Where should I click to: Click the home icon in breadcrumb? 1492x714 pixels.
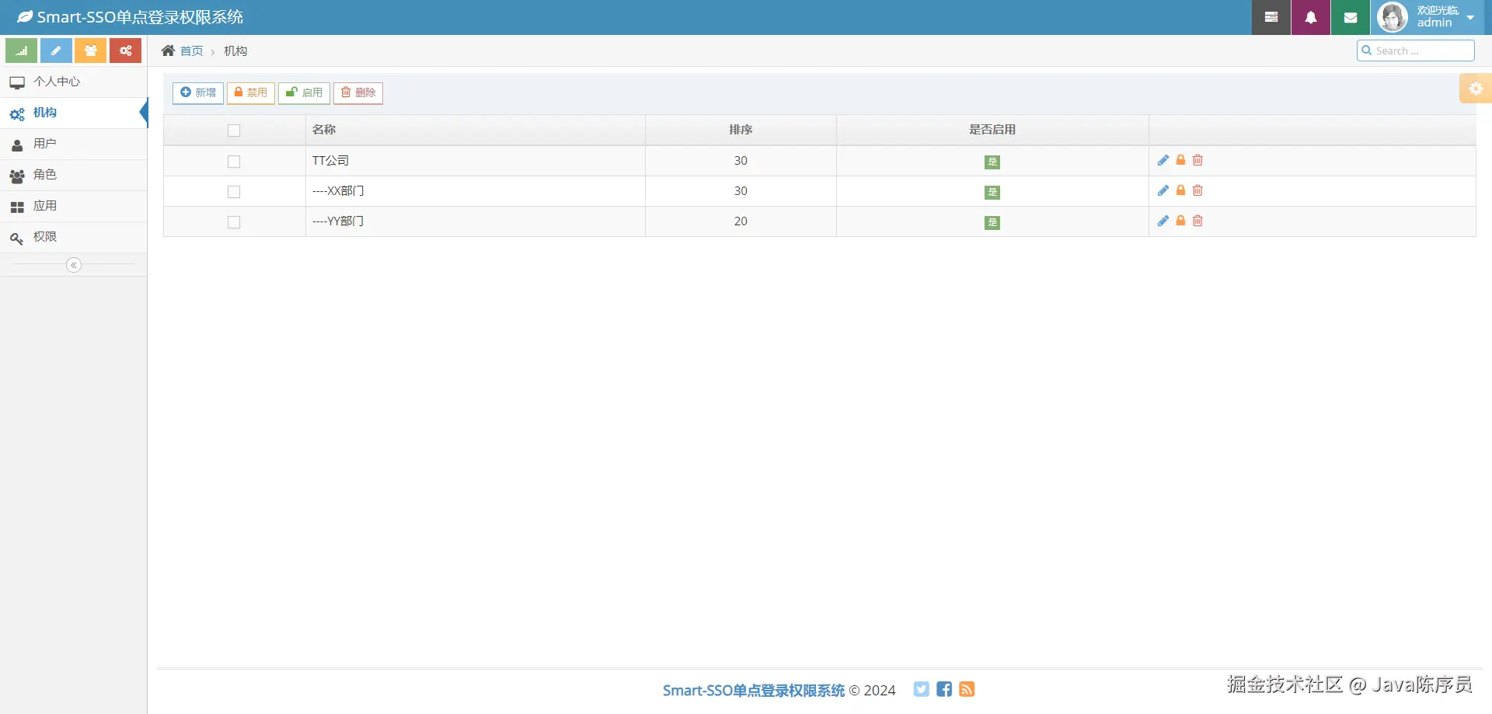[168, 51]
